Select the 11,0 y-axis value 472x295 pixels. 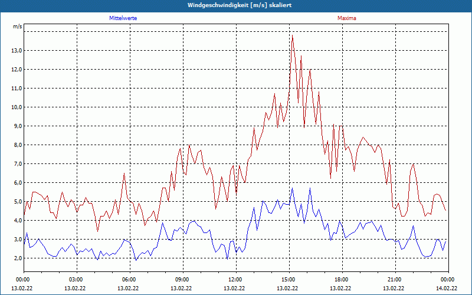tap(17, 88)
